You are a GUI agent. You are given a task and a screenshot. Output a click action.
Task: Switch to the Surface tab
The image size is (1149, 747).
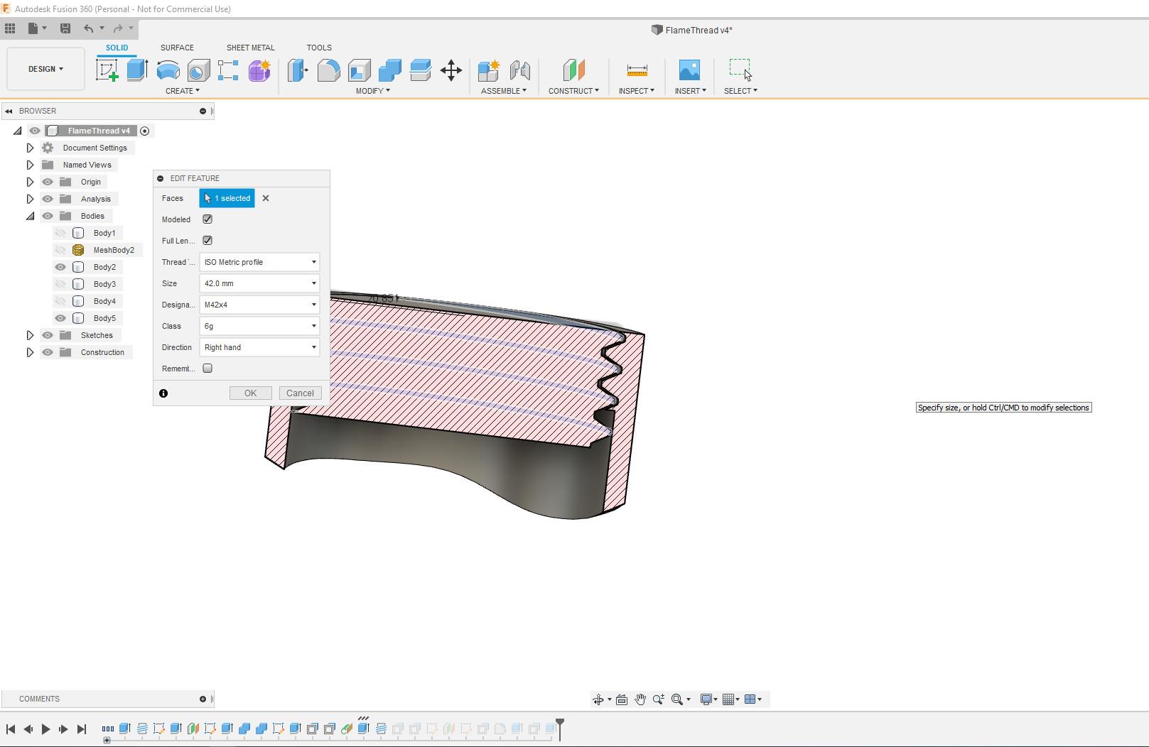coord(177,48)
